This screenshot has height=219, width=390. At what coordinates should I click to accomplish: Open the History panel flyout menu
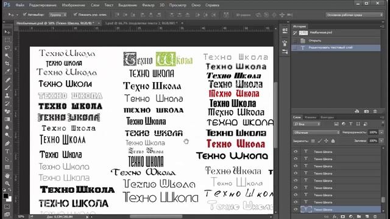[382, 26]
